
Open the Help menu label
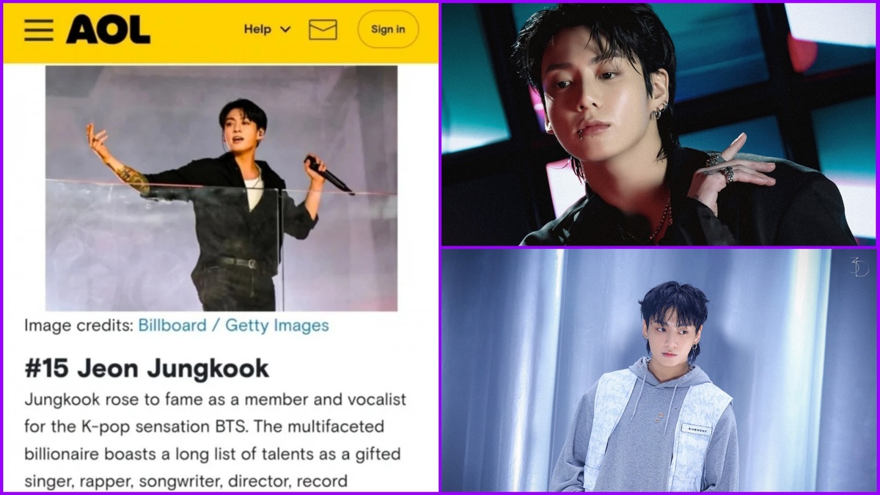257,29
